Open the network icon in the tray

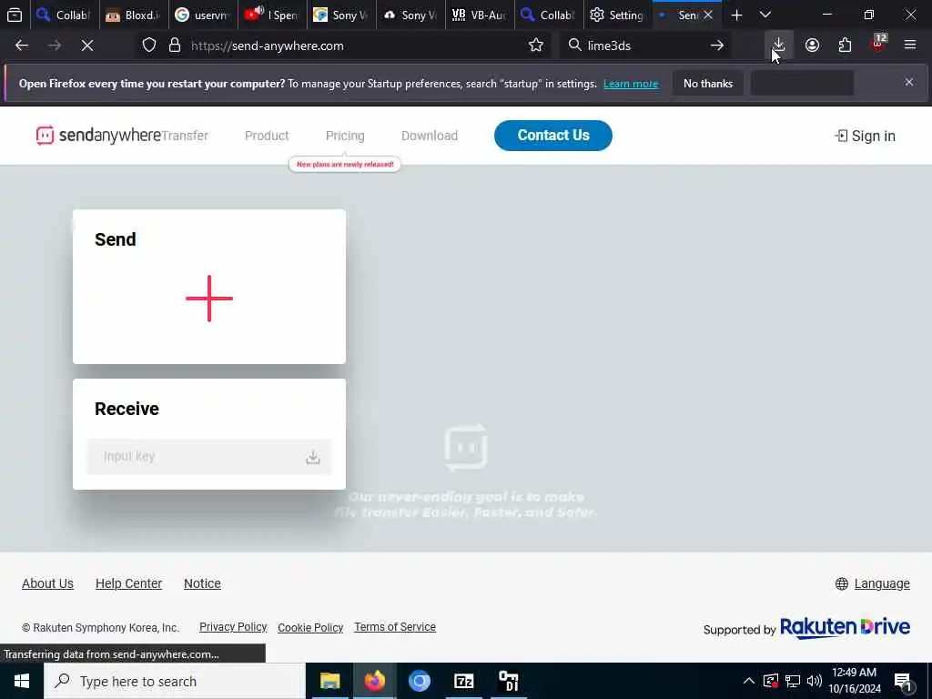[x=793, y=681]
